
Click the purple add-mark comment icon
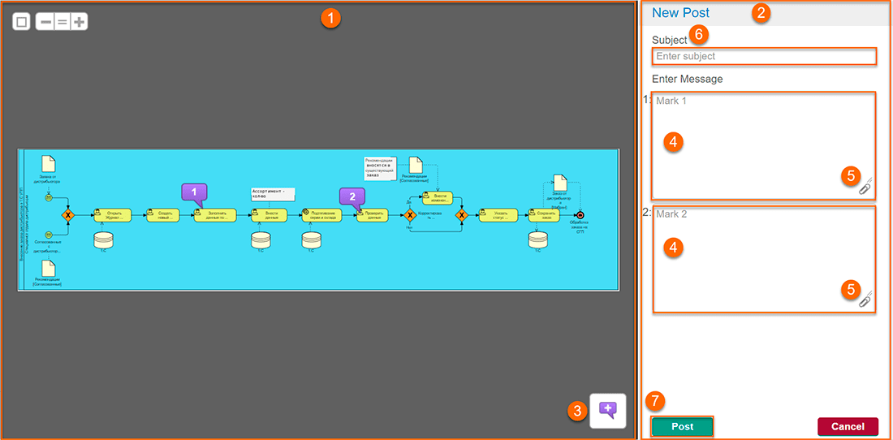tap(608, 411)
